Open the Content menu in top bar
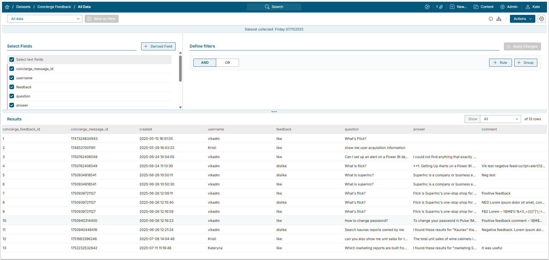Screen dimensions: 549x260 483,7
